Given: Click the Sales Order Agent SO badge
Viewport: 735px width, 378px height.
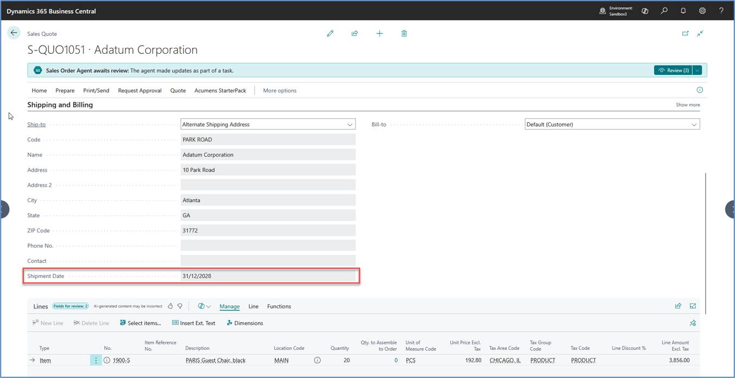Looking at the screenshot, I should (x=38, y=71).
